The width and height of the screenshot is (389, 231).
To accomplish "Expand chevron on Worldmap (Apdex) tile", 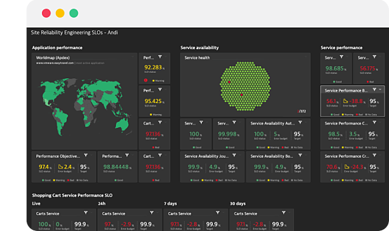I will (133, 57).
